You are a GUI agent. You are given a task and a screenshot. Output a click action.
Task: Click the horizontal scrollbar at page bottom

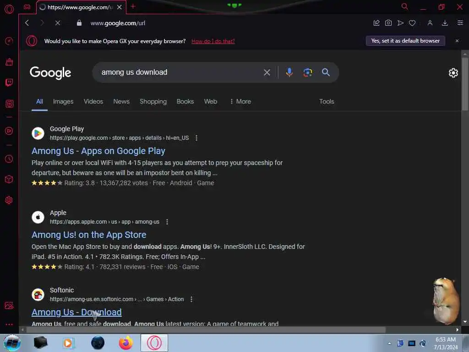206,330
